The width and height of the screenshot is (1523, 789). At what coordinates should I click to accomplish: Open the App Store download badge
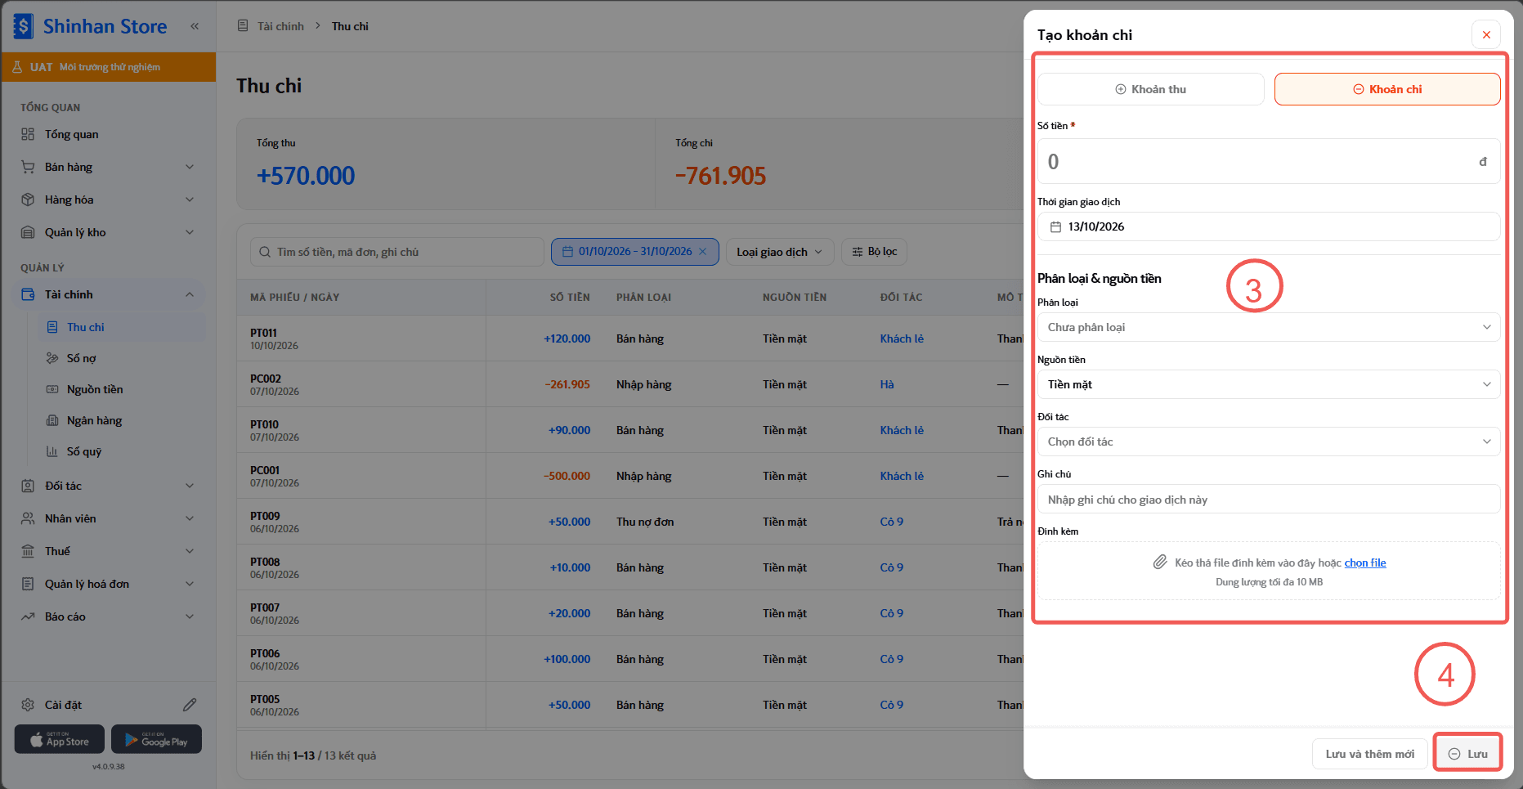coord(60,739)
